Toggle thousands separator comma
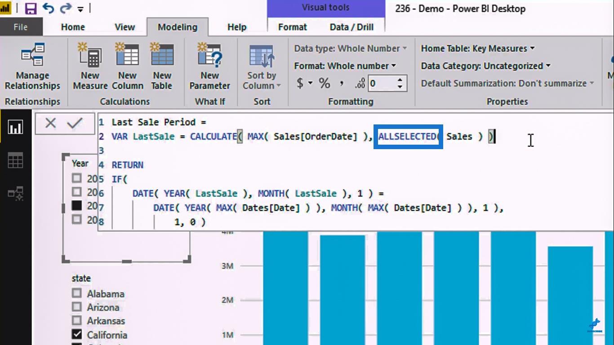Screen dimensions: 614x345 (342, 83)
